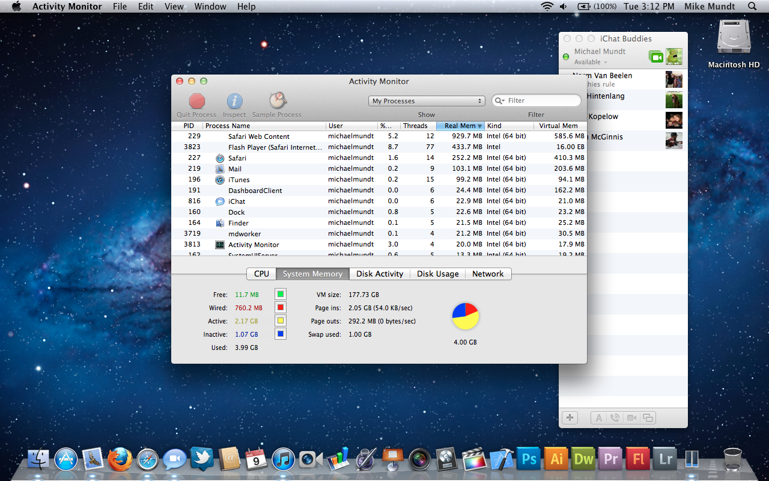Open the View menu in menu bar
Image resolution: width=769 pixels, height=481 pixels.
coord(174,7)
